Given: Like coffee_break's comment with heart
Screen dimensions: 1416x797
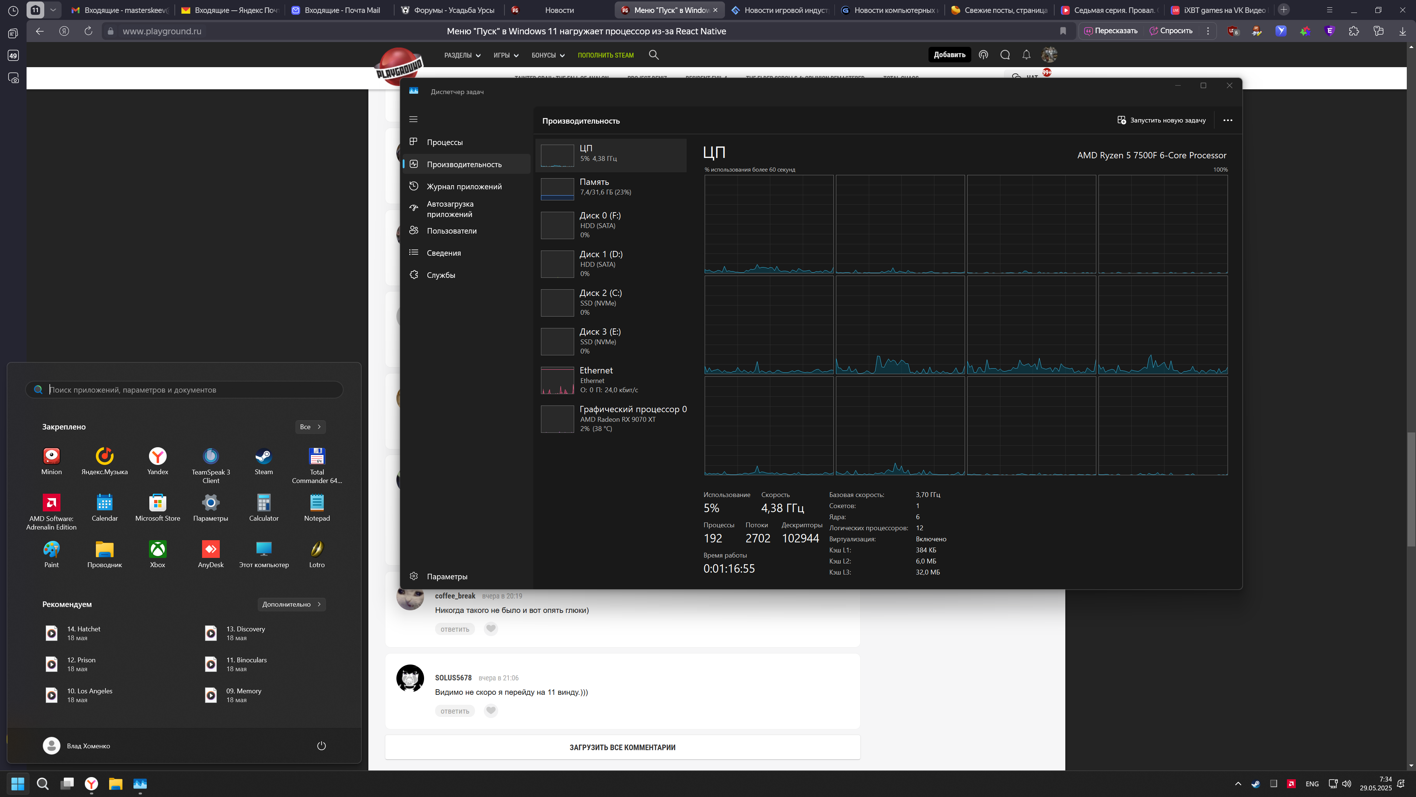Looking at the screenshot, I should (x=491, y=629).
